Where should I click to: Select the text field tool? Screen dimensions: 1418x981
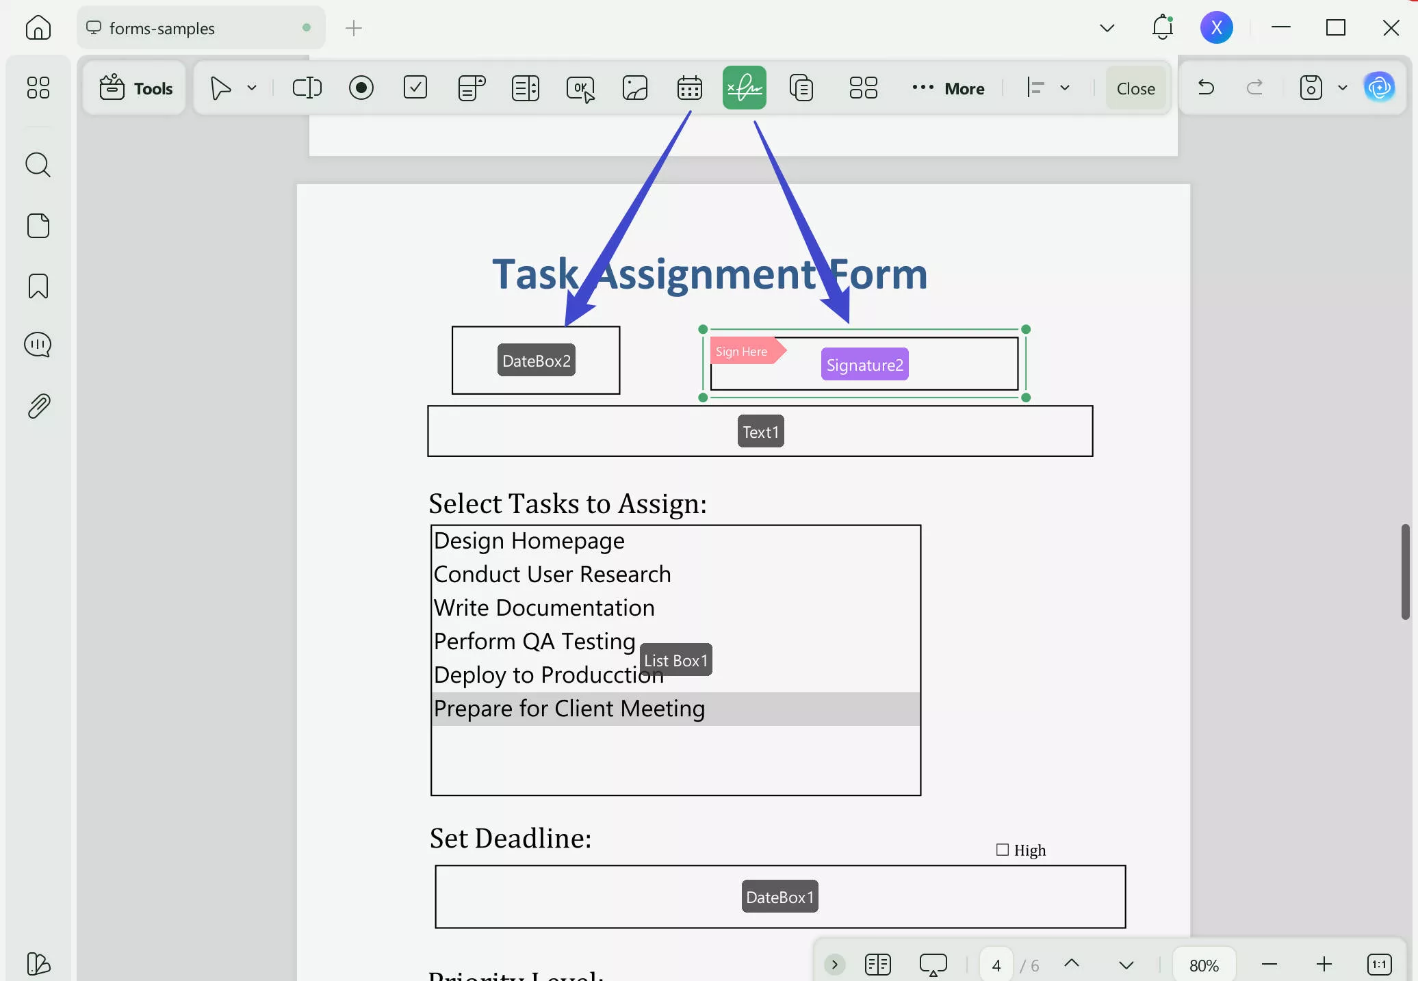(307, 88)
